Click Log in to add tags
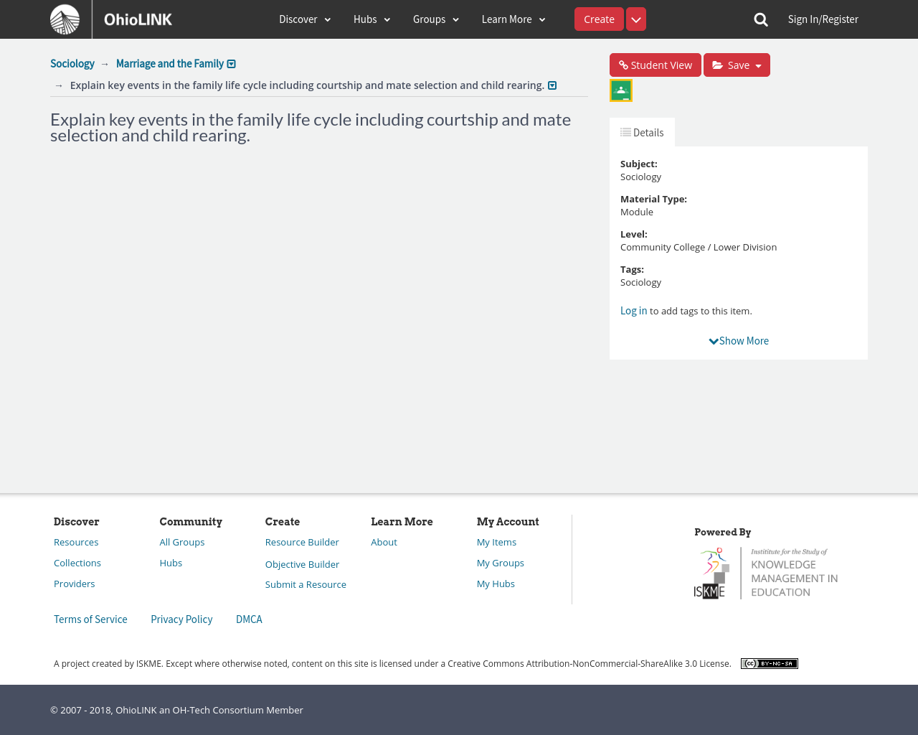 [633, 311]
